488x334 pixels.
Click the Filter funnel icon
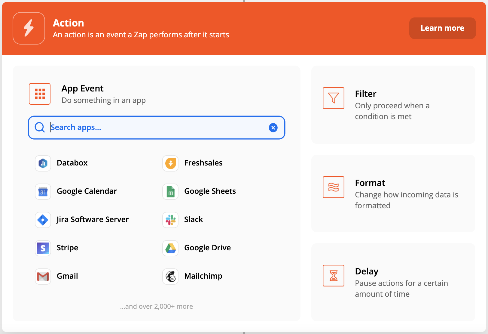click(334, 98)
